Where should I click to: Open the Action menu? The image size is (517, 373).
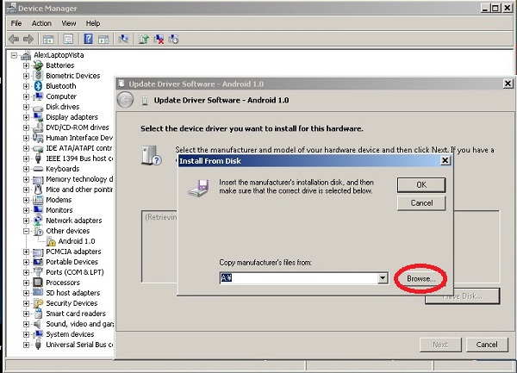tap(41, 23)
